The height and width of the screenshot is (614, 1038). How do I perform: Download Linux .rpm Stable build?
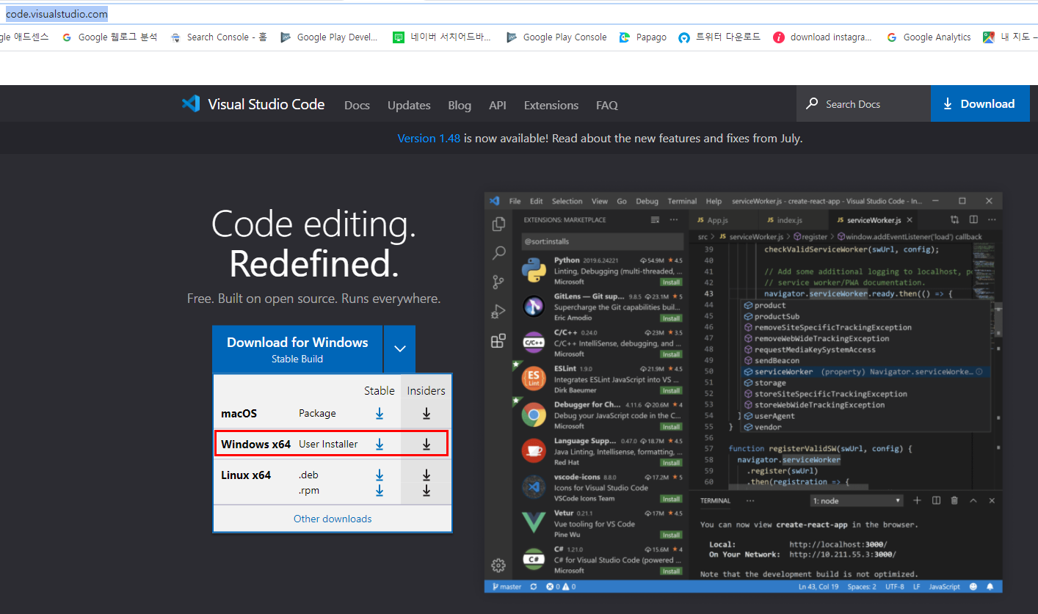coord(380,490)
